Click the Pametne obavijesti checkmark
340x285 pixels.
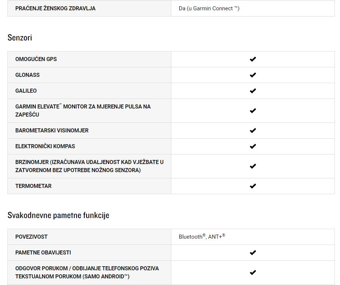(x=253, y=253)
